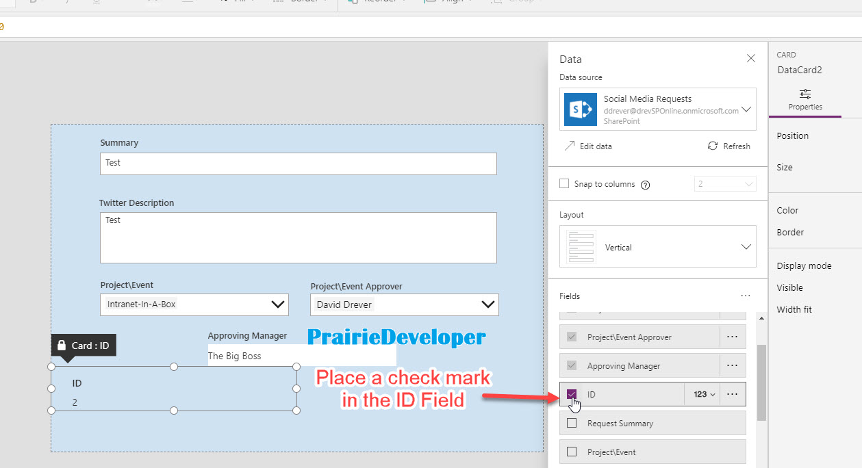
Task: Check the Request Summary field checkbox
Action: pyautogui.click(x=572, y=424)
